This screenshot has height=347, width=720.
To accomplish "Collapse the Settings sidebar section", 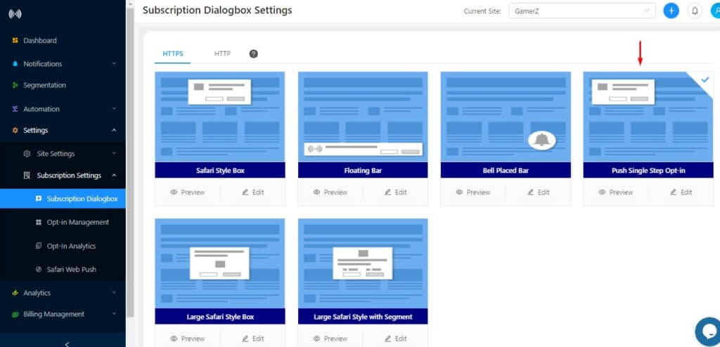I will pos(114,131).
